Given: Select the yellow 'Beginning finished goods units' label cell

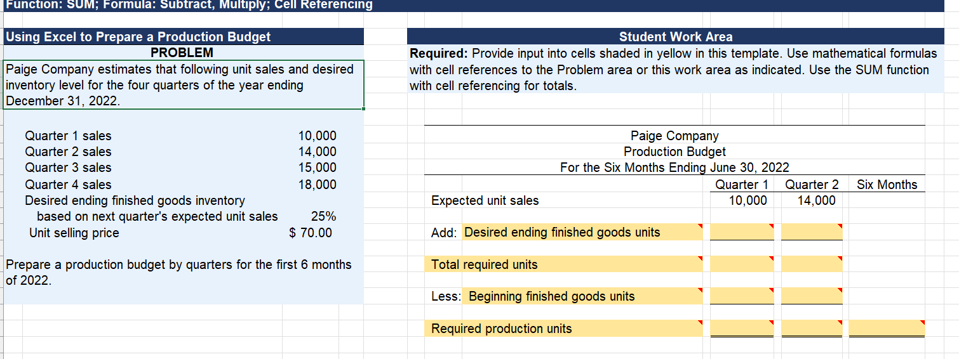Looking at the screenshot, I should pyautogui.click(x=582, y=296).
